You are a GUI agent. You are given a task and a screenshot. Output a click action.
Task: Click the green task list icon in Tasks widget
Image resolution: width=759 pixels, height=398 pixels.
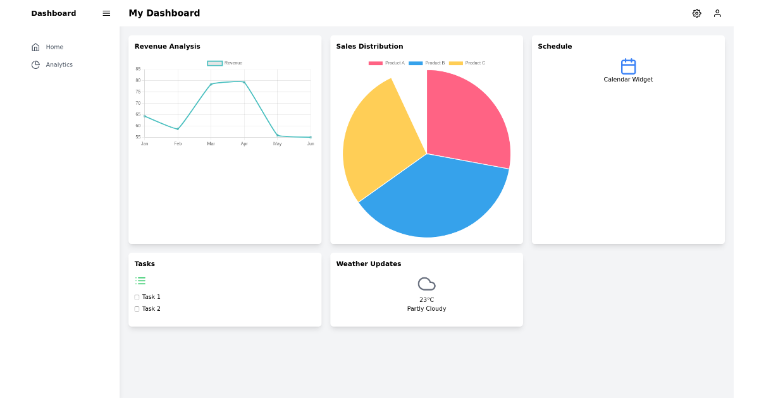click(x=140, y=280)
